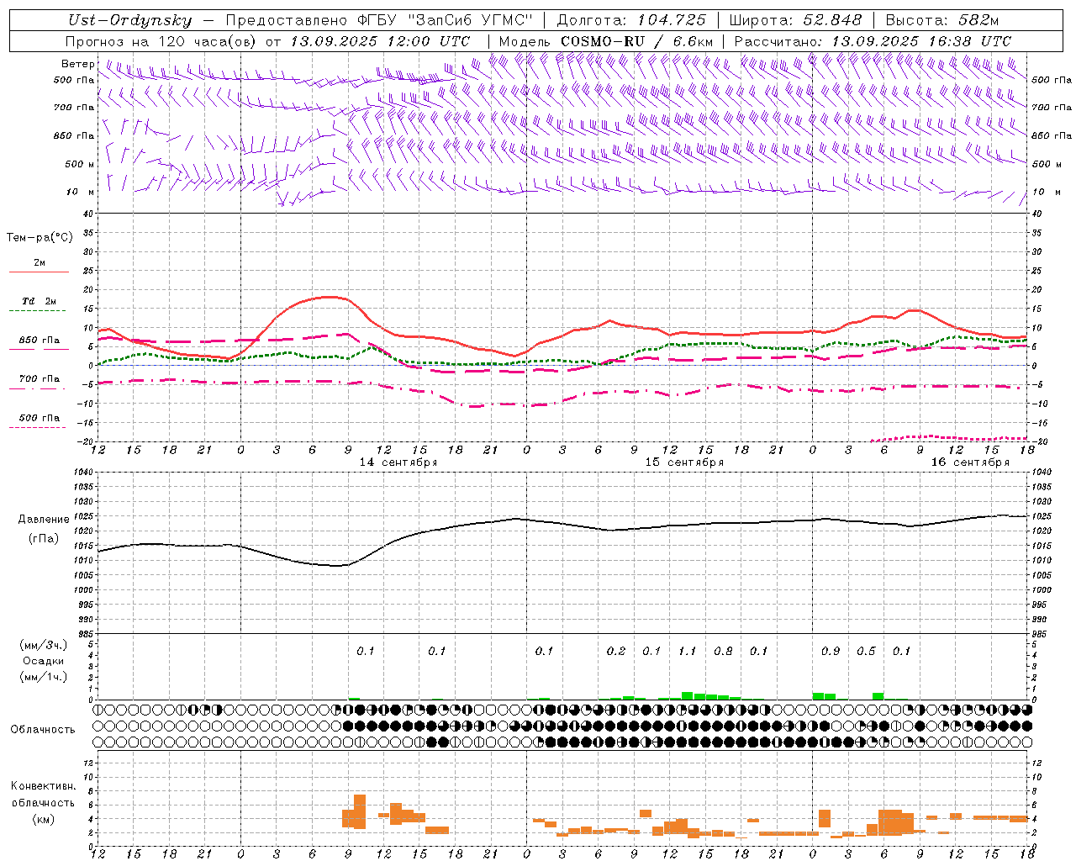1076x861 pixels.
Task: Click the '(км)' convective cloud unit label
Action: [44, 819]
